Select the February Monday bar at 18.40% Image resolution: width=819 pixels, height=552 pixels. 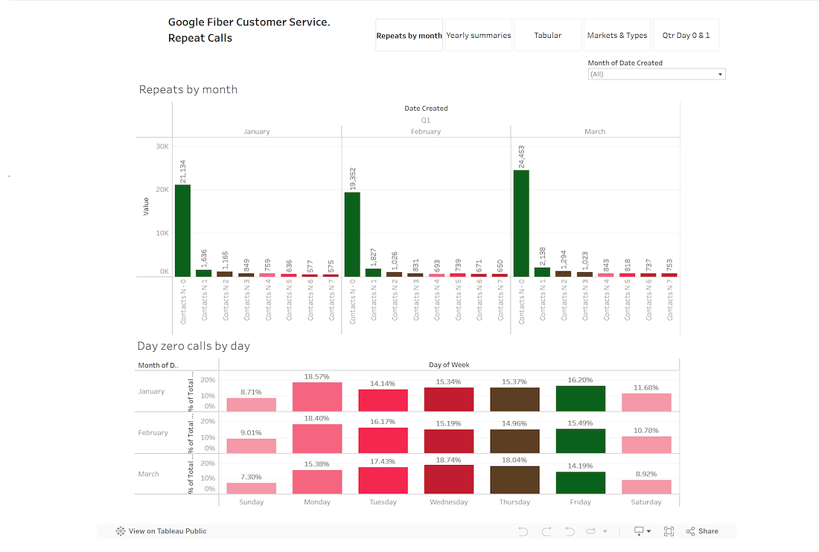317,439
